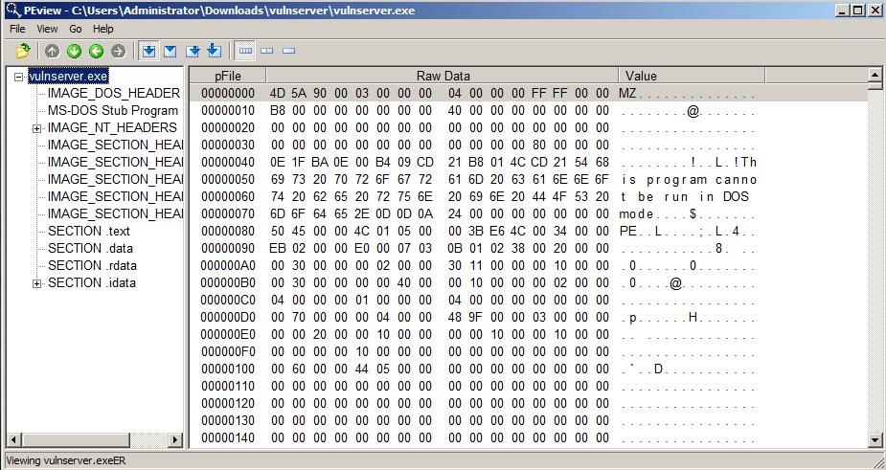The width and height of the screenshot is (886, 470).
Task: Select SECTION .text in the tree
Action: pos(89,231)
